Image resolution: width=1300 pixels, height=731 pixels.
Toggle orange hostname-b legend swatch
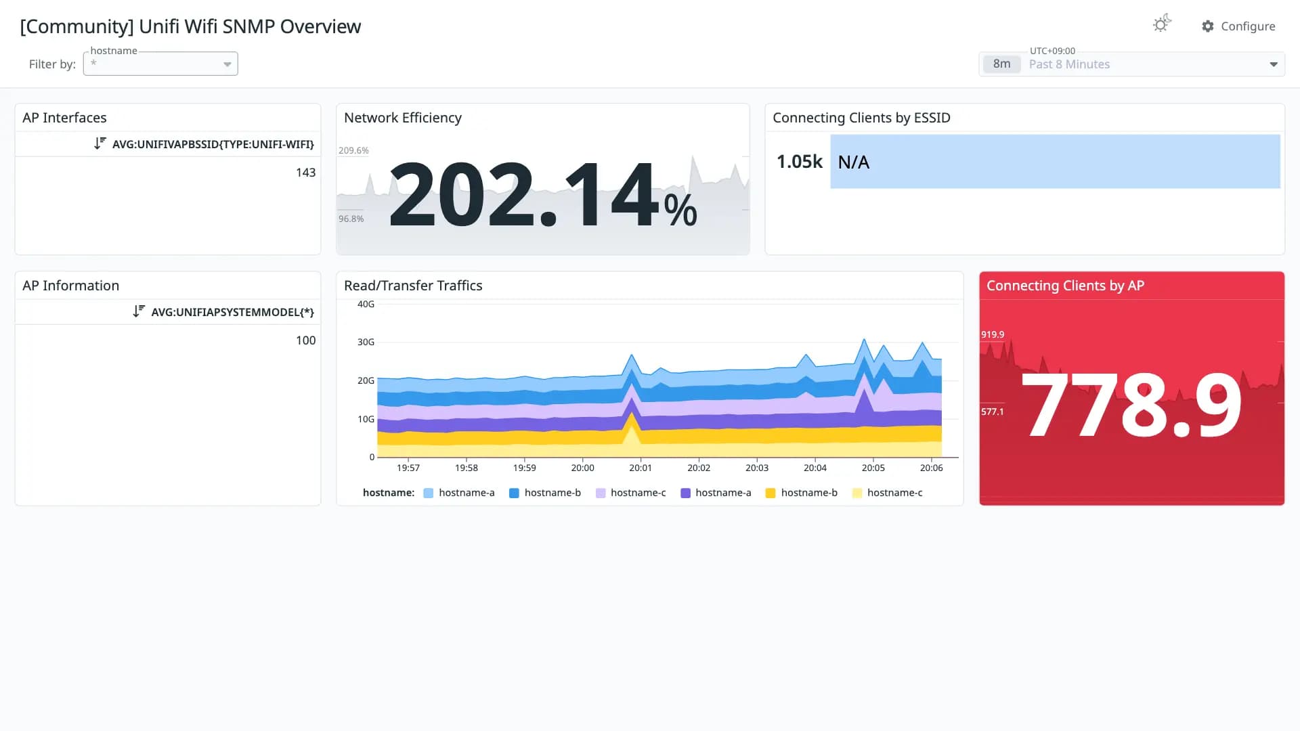point(771,493)
